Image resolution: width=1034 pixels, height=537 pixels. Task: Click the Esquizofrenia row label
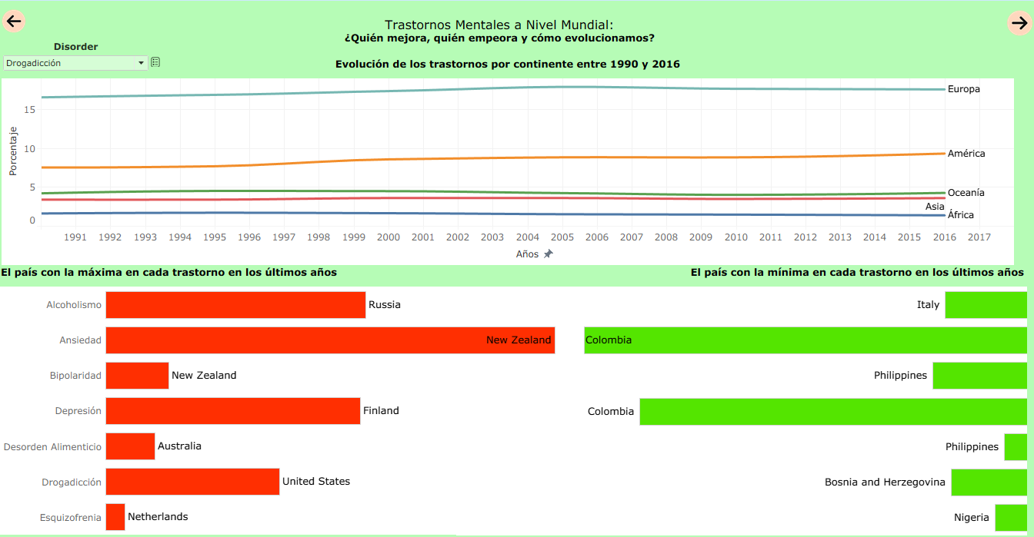(x=70, y=518)
